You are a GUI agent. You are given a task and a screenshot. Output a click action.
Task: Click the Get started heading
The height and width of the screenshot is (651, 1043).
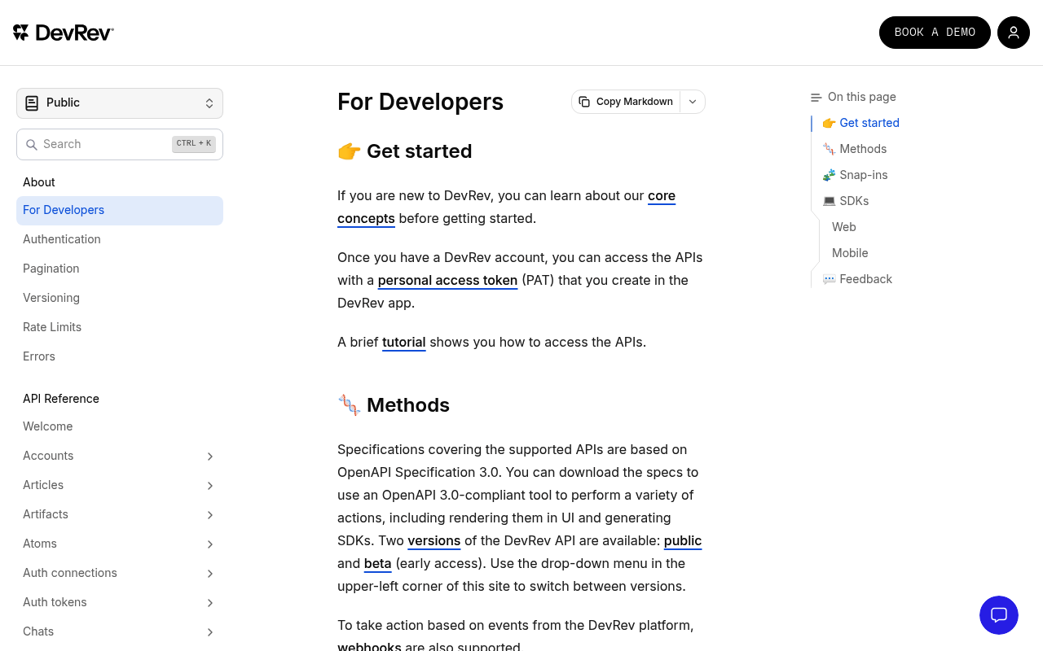point(405,151)
